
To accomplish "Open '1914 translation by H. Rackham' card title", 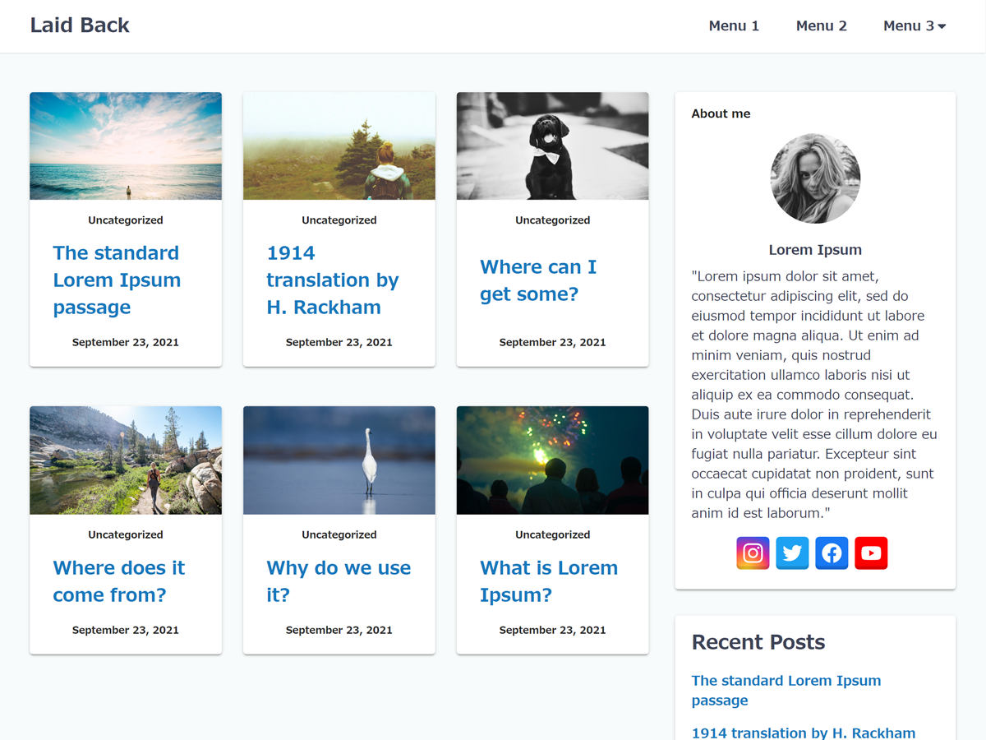I will click(x=332, y=280).
